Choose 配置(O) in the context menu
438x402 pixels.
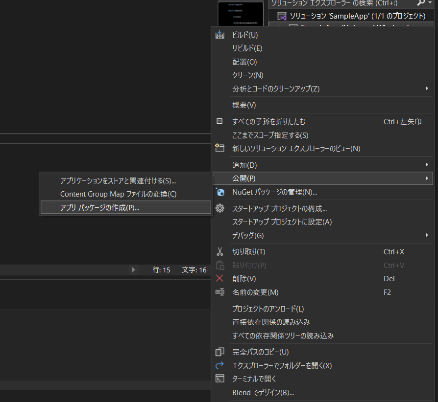(x=323, y=62)
